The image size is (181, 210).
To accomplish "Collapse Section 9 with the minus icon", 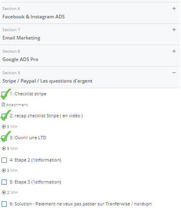I will pos(174,73).
